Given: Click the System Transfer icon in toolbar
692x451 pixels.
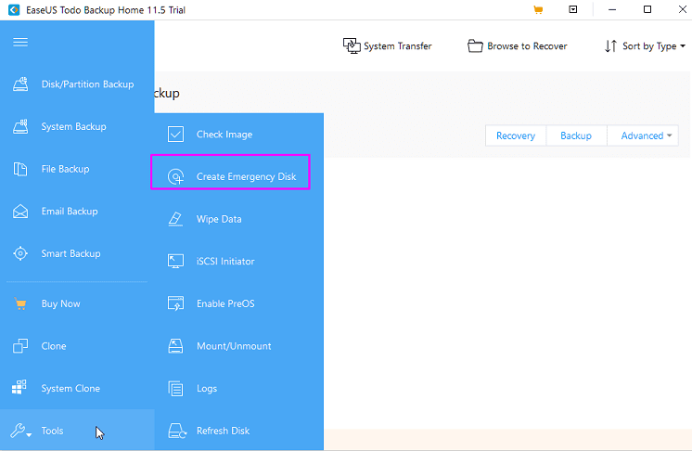Looking at the screenshot, I should click(x=352, y=45).
